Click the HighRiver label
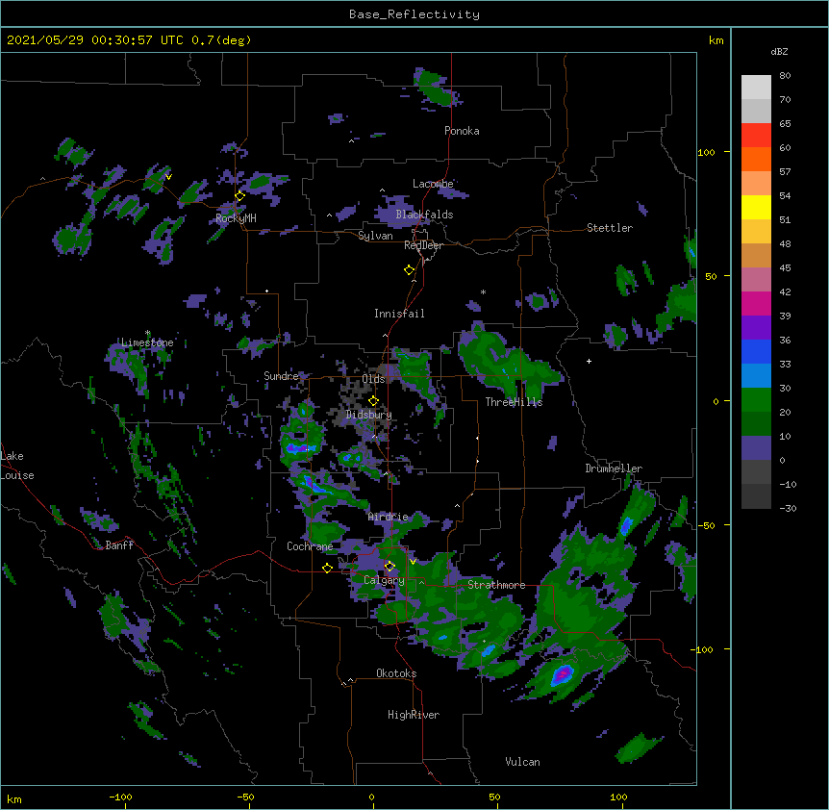The image size is (829, 810). coord(414,715)
